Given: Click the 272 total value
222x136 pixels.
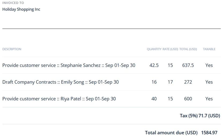Looking at the screenshot, I should click(x=188, y=82).
